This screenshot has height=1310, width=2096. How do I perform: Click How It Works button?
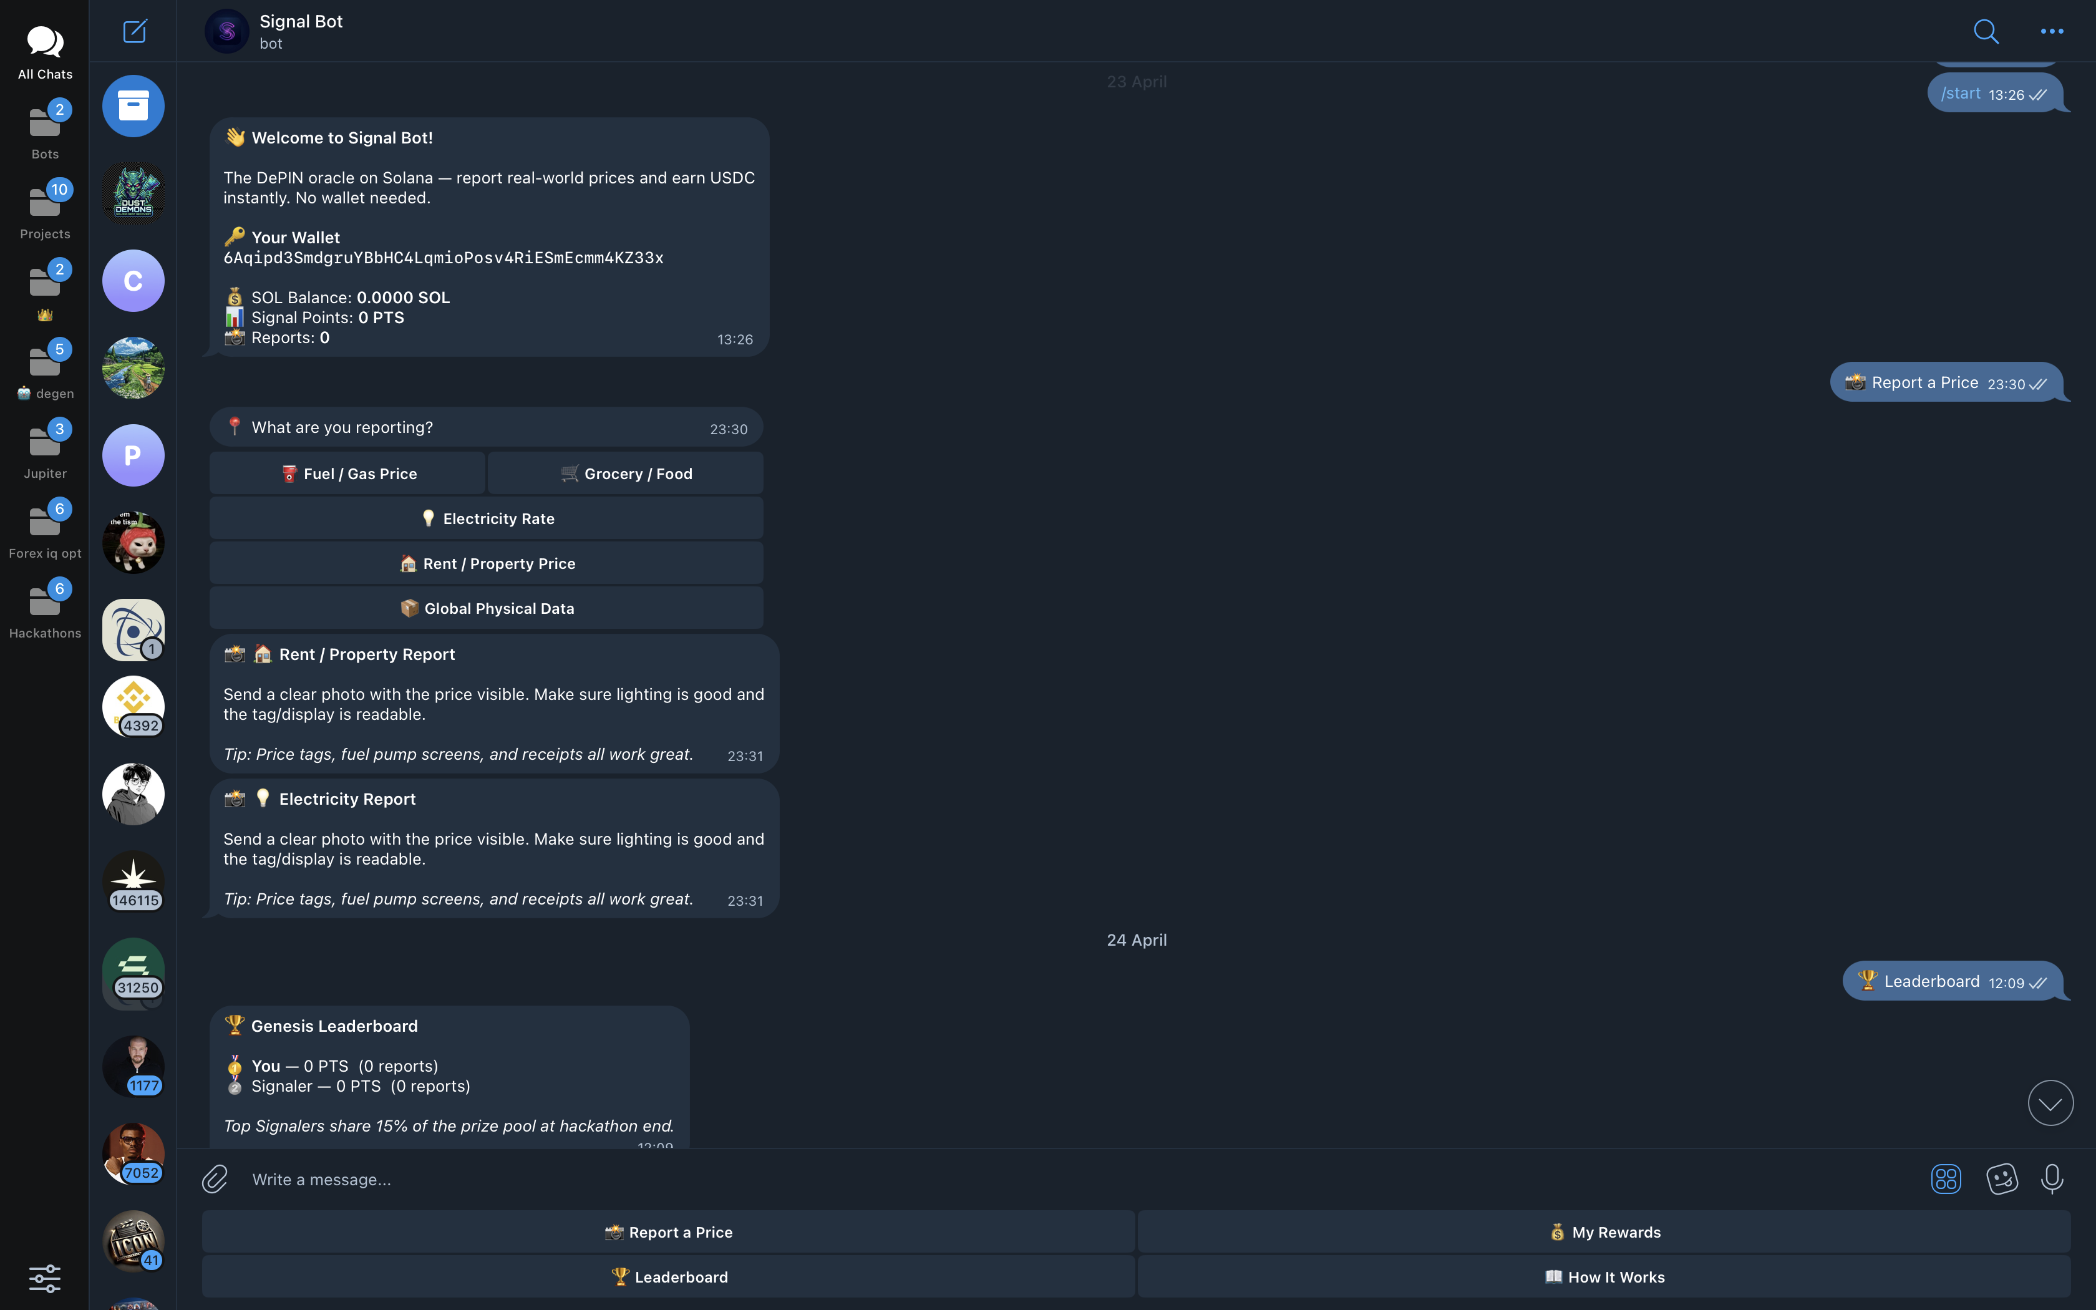pos(1604,1276)
